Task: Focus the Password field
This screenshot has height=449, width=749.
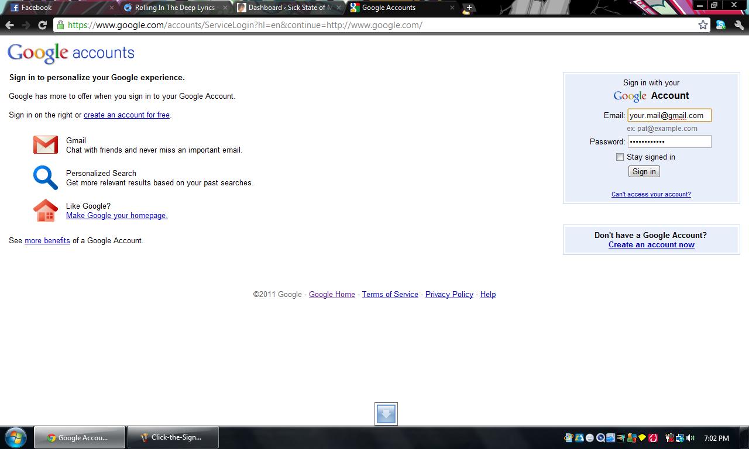Action: (x=669, y=141)
